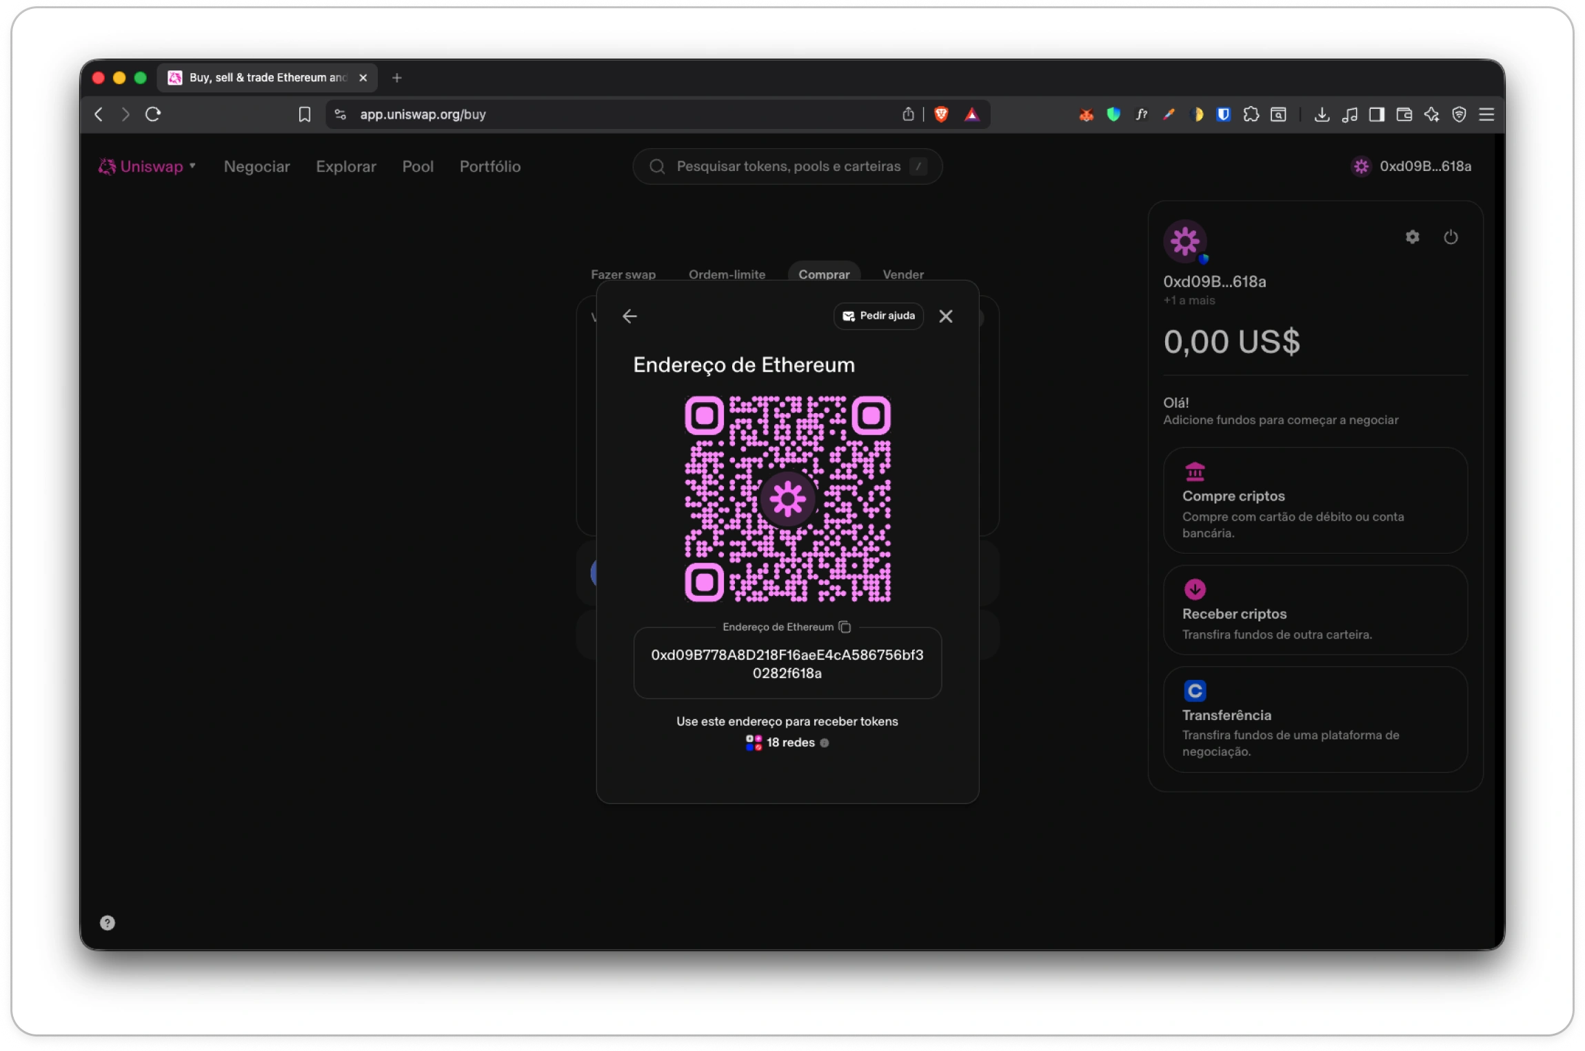The image size is (1585, 1051).
Task: Open the Compre criptos card
Action: click(1315, 500)
